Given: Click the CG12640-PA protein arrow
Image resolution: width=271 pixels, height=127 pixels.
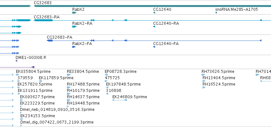Looking at the screenshot, I should (154, 47).
